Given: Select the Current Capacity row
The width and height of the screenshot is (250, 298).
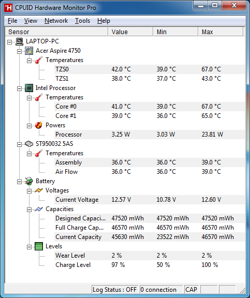Looking at the screenshot, I should (x=150, y=237).
